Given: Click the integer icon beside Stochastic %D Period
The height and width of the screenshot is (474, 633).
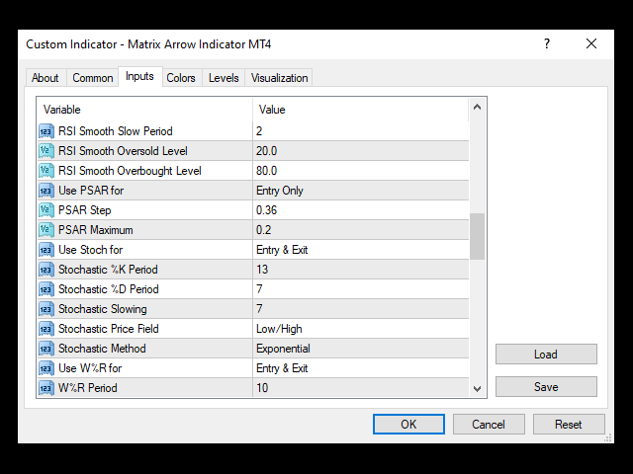Looking at the screenshot, I should [x=46, y=289].
